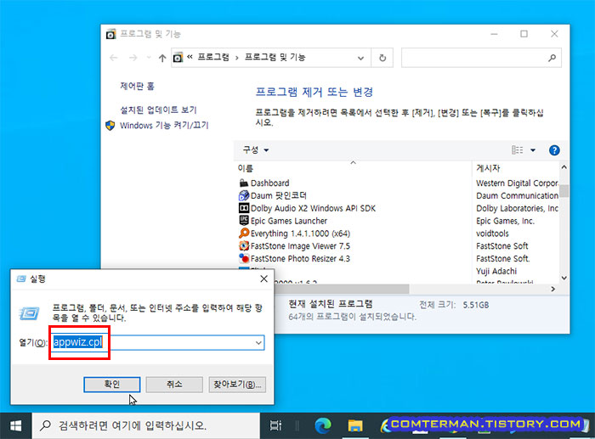Open the Windows Start menu
This screenshot has width=595, height=439.
(15, 425)
